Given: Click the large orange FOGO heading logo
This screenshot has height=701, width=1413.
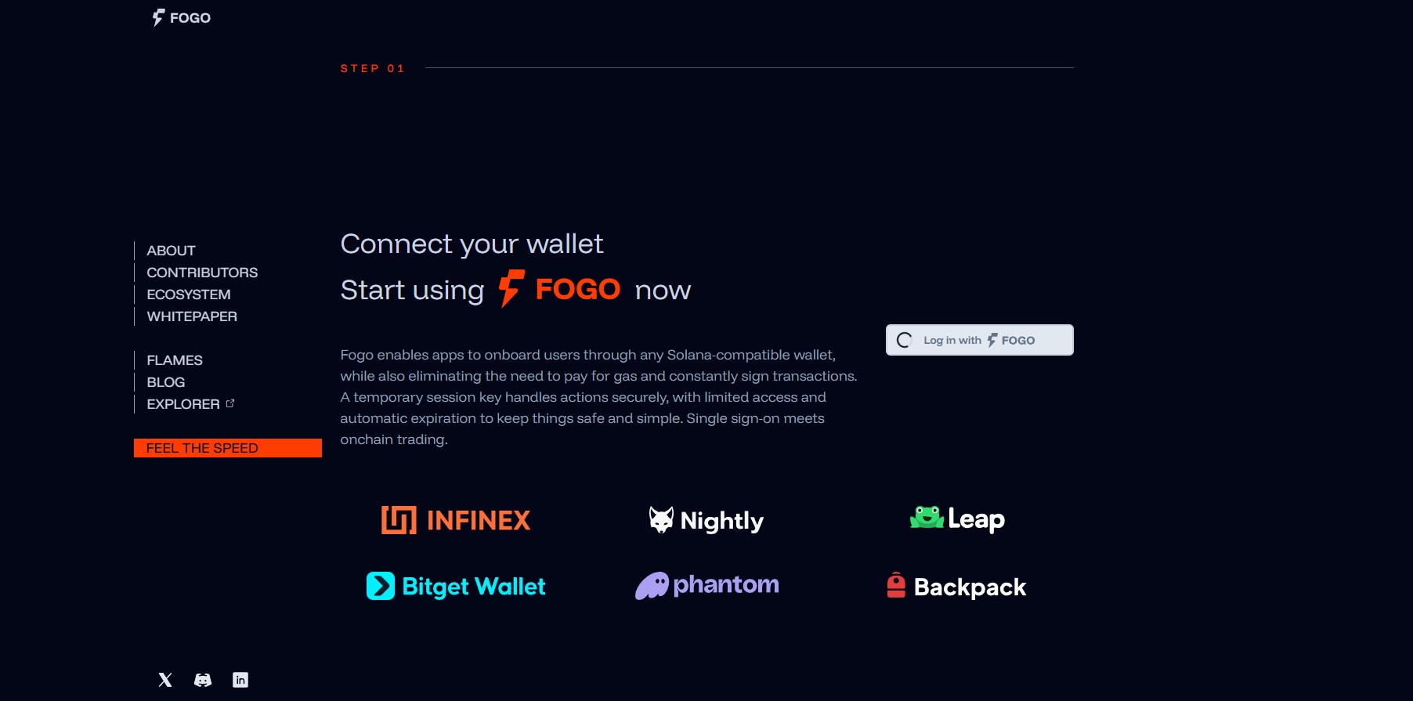Looking at the screenshot, I should 559,289.
